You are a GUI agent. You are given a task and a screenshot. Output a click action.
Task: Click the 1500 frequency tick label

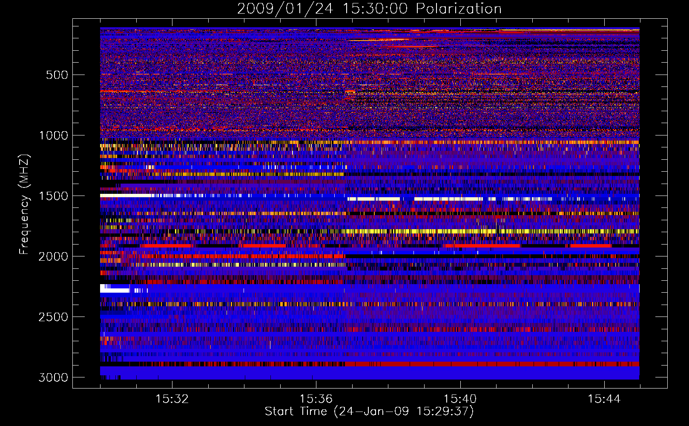[x=53, y=196]
